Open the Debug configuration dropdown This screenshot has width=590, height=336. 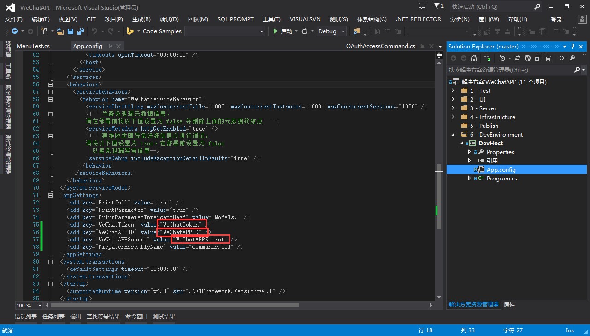click(x=332, y=31)
